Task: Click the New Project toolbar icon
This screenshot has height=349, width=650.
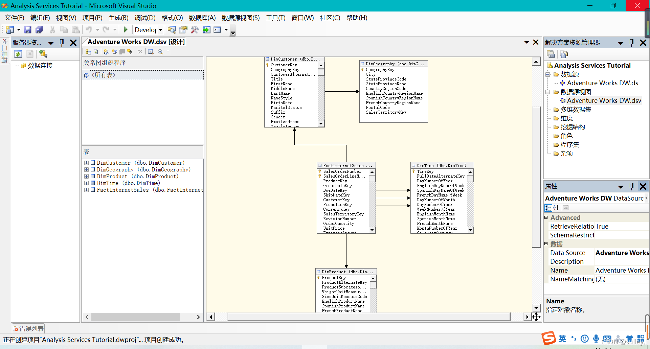Action: (10, 30)
